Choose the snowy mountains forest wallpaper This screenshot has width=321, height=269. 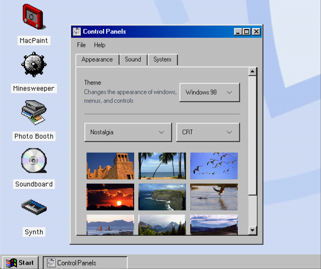[x=162, y=225]
